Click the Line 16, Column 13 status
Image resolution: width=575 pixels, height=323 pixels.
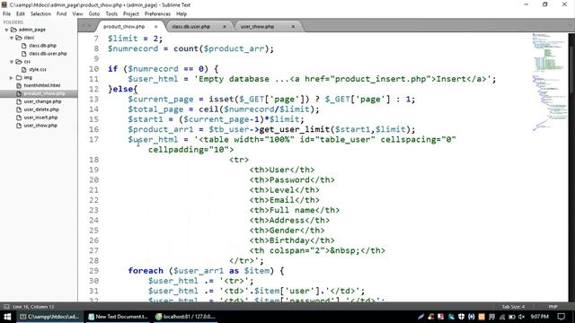pyautogui.click(x=33, y=307)
